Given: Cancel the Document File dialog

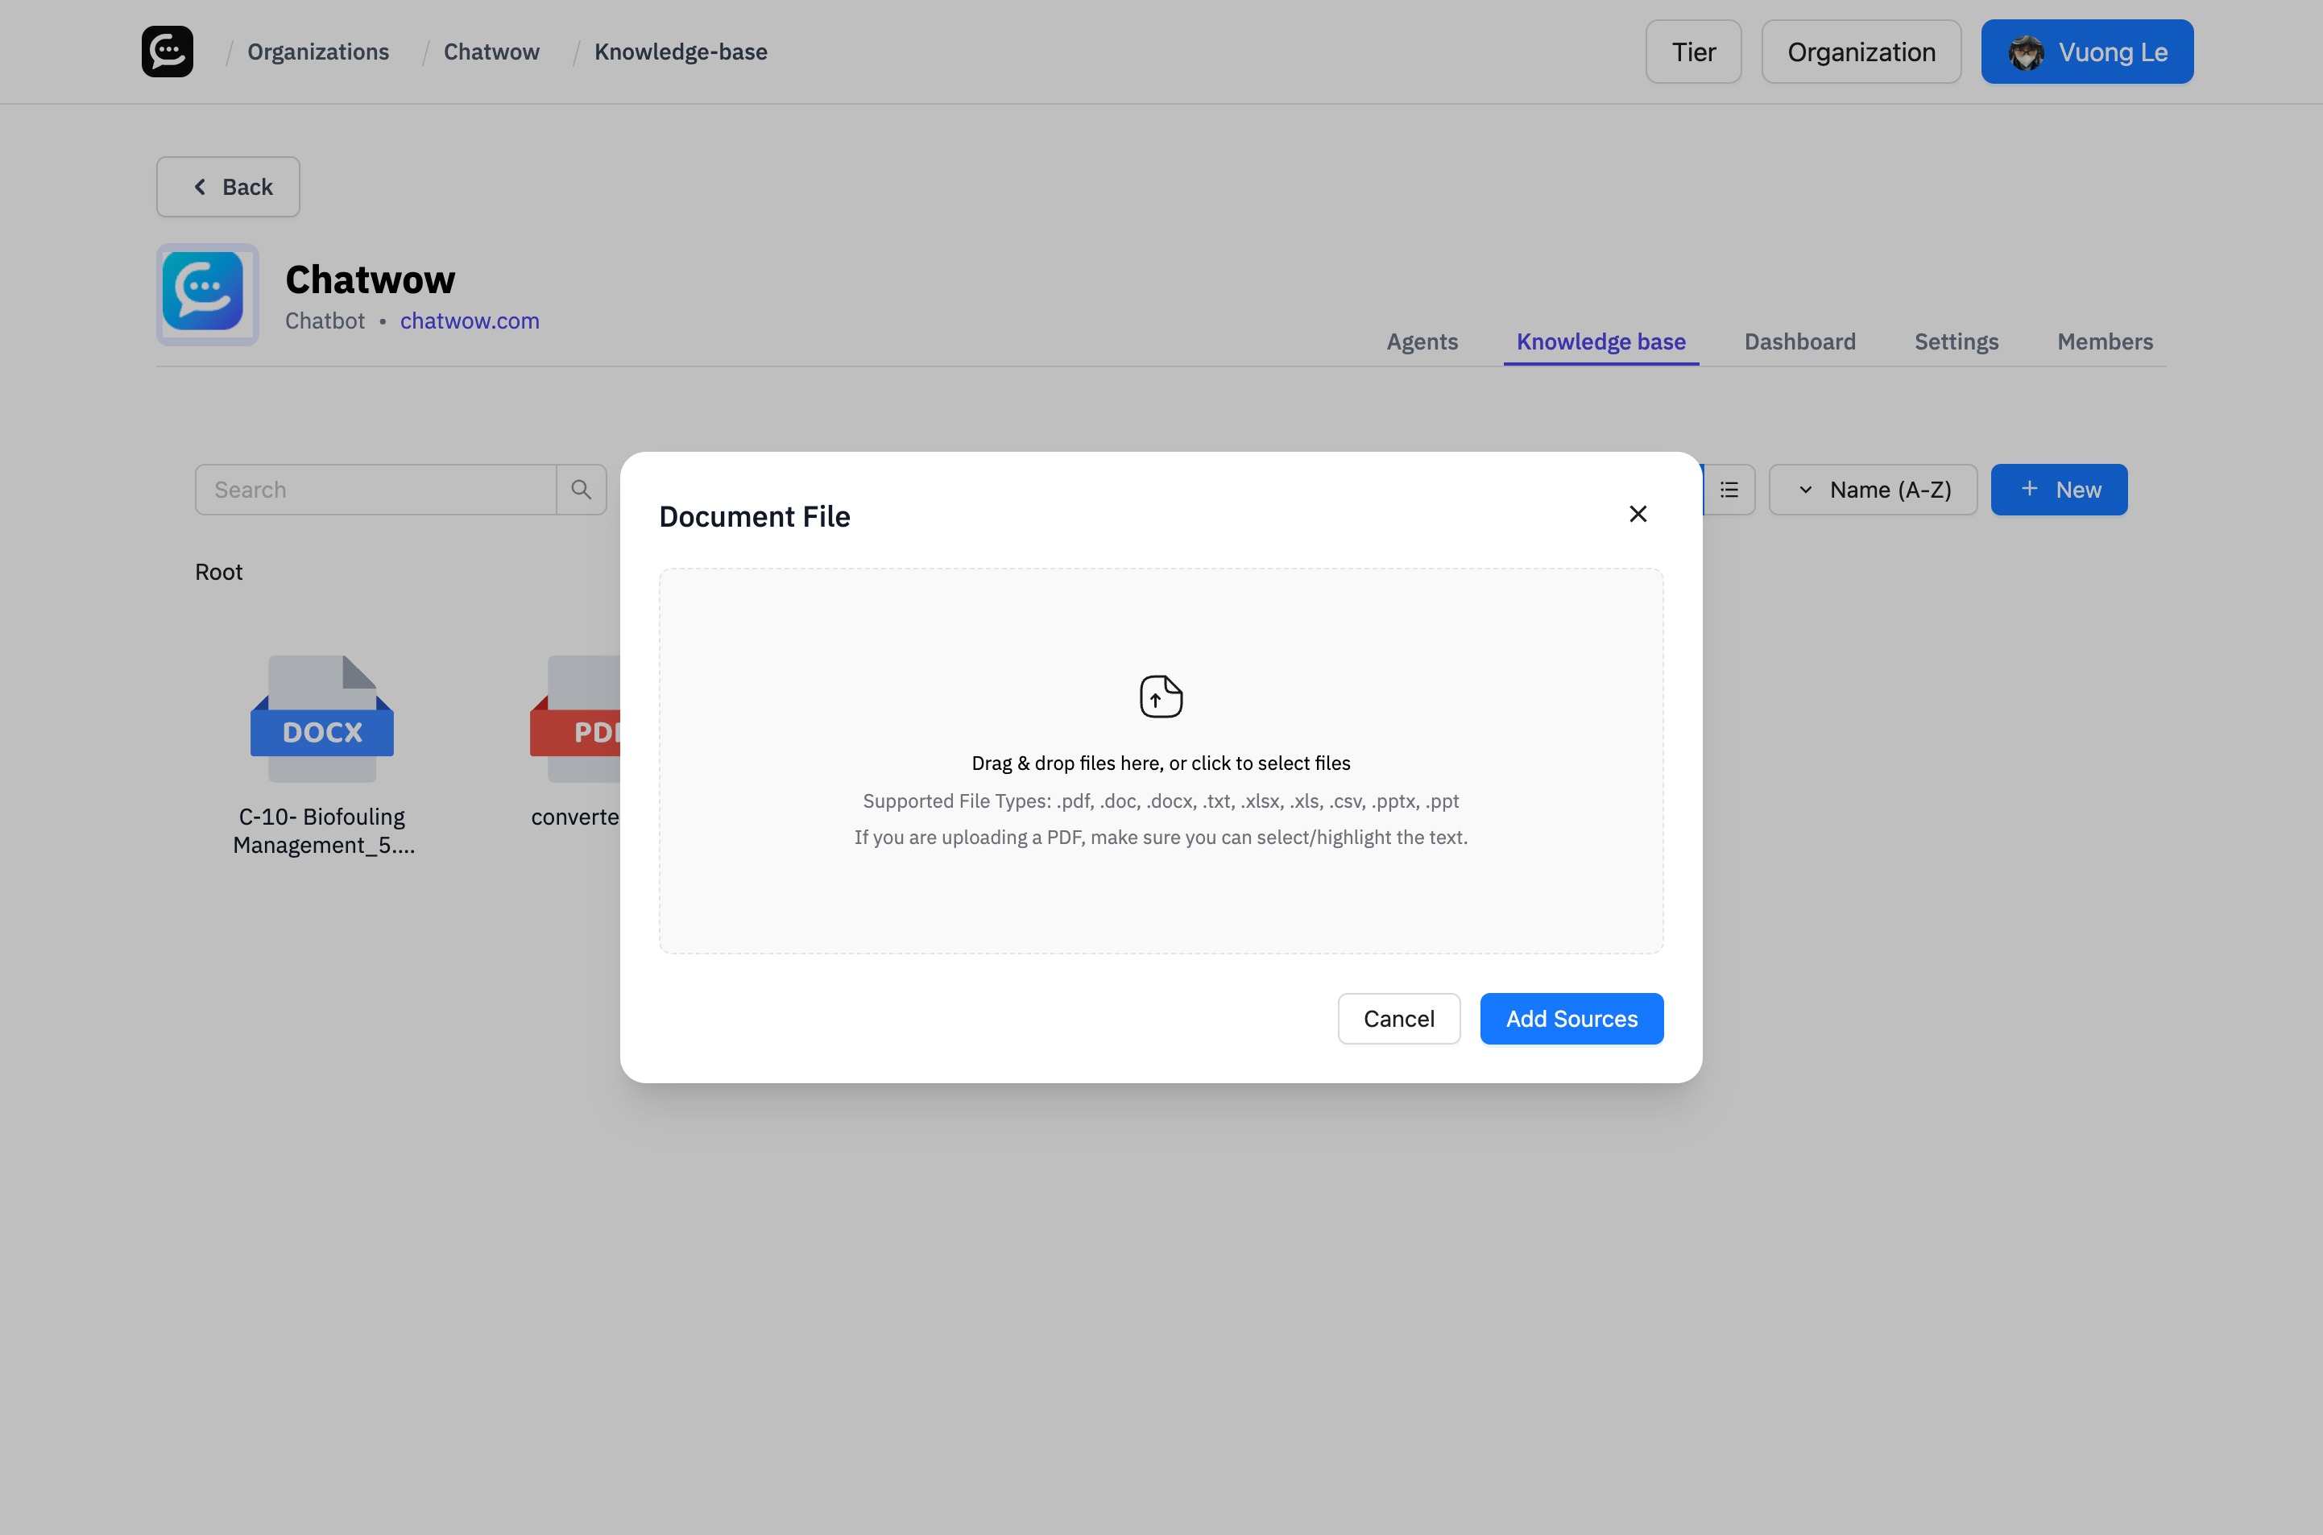Looking at the screenshot, I should pyautogui.click(x=1398, y=1018).
